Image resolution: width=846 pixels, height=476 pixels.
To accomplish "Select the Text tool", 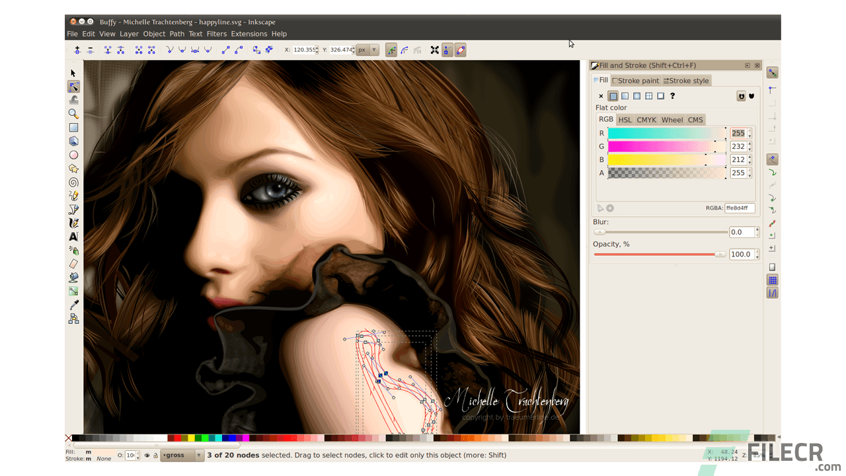I will coord(73,236).
